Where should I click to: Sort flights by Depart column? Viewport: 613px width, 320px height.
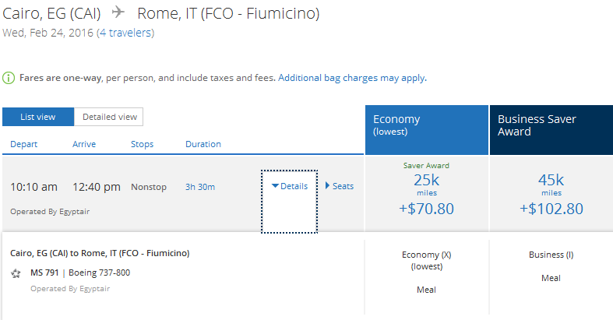23,144
